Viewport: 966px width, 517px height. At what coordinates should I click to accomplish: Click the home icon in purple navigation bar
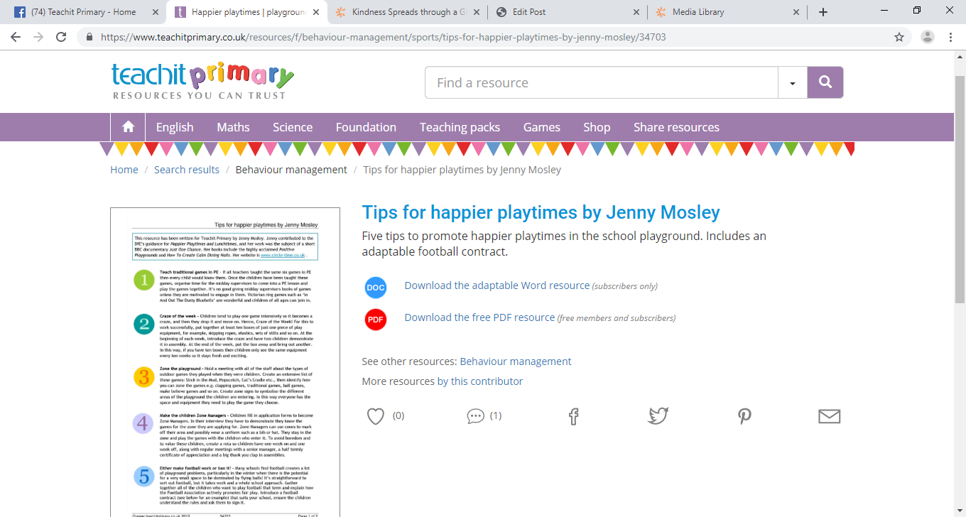[x=128, y=127]
